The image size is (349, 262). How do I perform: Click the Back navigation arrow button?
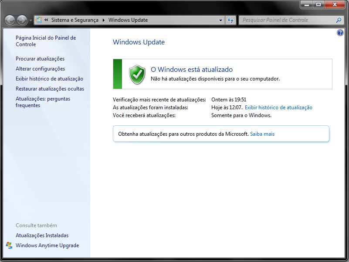[x=10, y=20]
